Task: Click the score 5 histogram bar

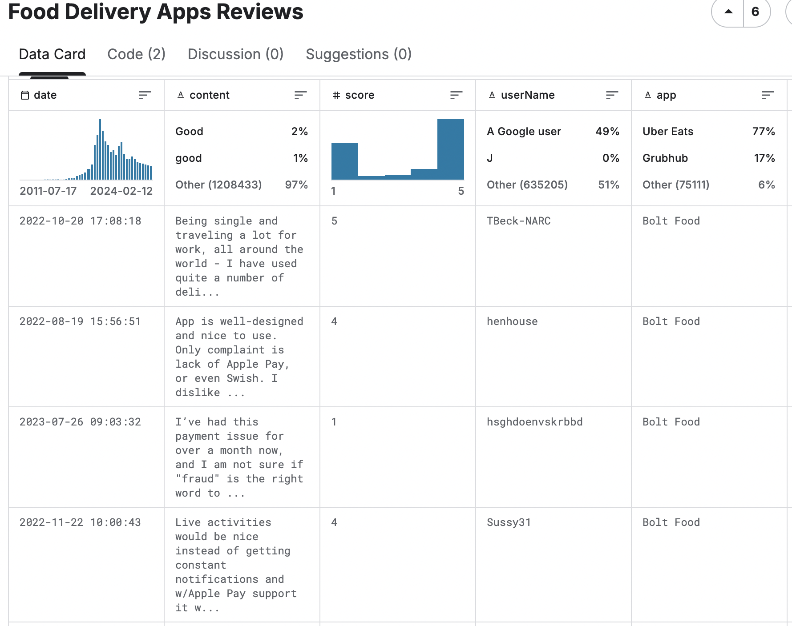Action: [450, 149]
